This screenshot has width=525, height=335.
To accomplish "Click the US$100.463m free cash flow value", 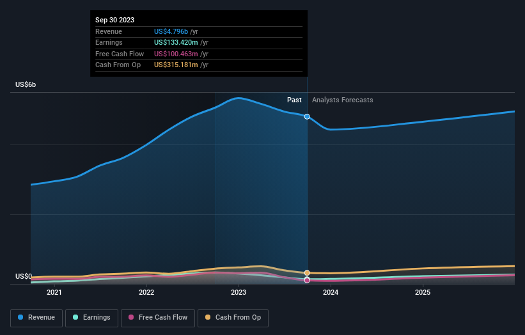I will pos(176,54).
